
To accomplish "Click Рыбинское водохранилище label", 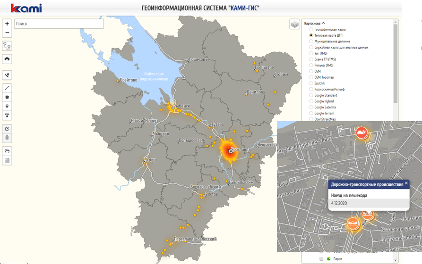I will 154,76.
